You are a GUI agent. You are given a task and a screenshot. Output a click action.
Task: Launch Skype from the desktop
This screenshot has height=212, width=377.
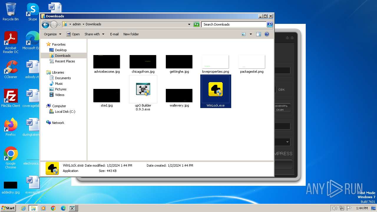pyautogui.click(x=33, y=12)
